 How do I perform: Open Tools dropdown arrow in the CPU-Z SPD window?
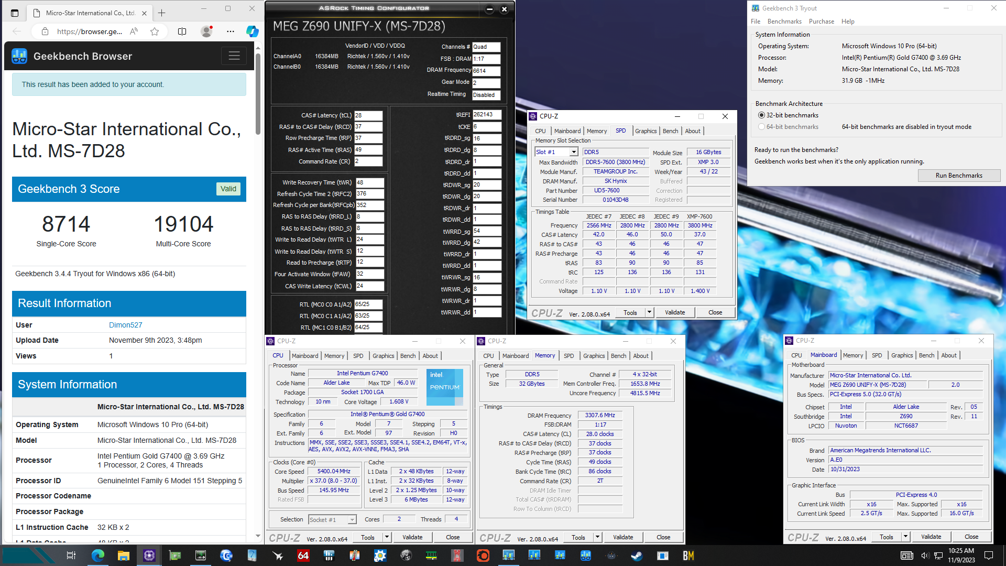coord(649,312)
